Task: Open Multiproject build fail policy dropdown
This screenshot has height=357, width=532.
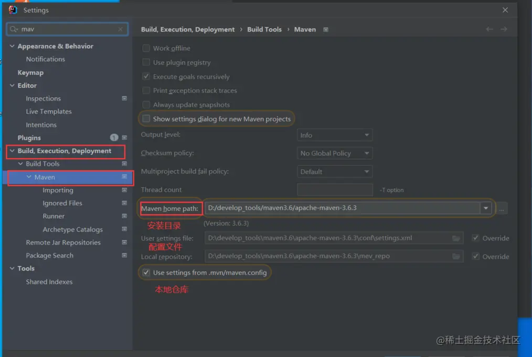Action: click(x=335, y=172)
